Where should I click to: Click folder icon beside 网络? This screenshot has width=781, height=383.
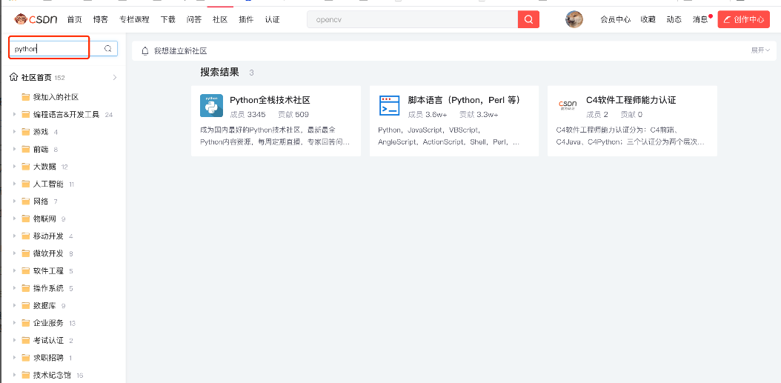(x=26, y=202)
